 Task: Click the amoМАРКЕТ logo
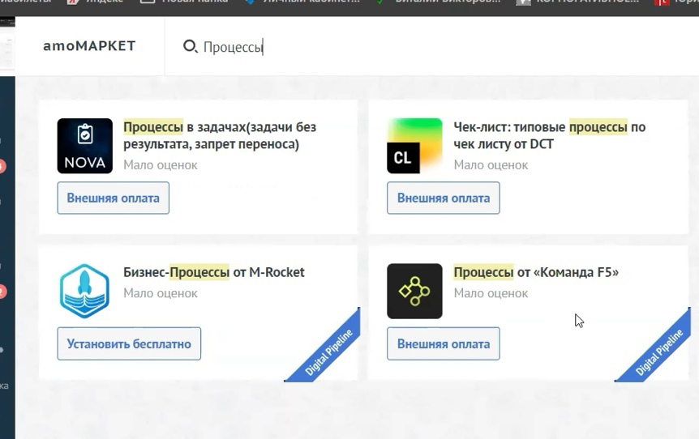point(89,46)
